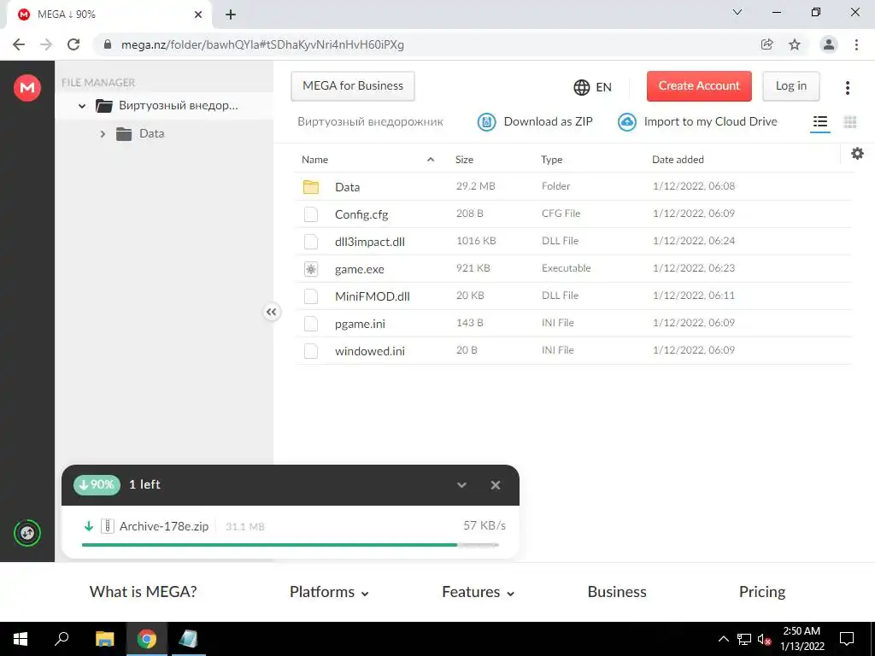The image size is (875, 656).
Task: Open the Business footer link
Action: click(x=617, y=592)
